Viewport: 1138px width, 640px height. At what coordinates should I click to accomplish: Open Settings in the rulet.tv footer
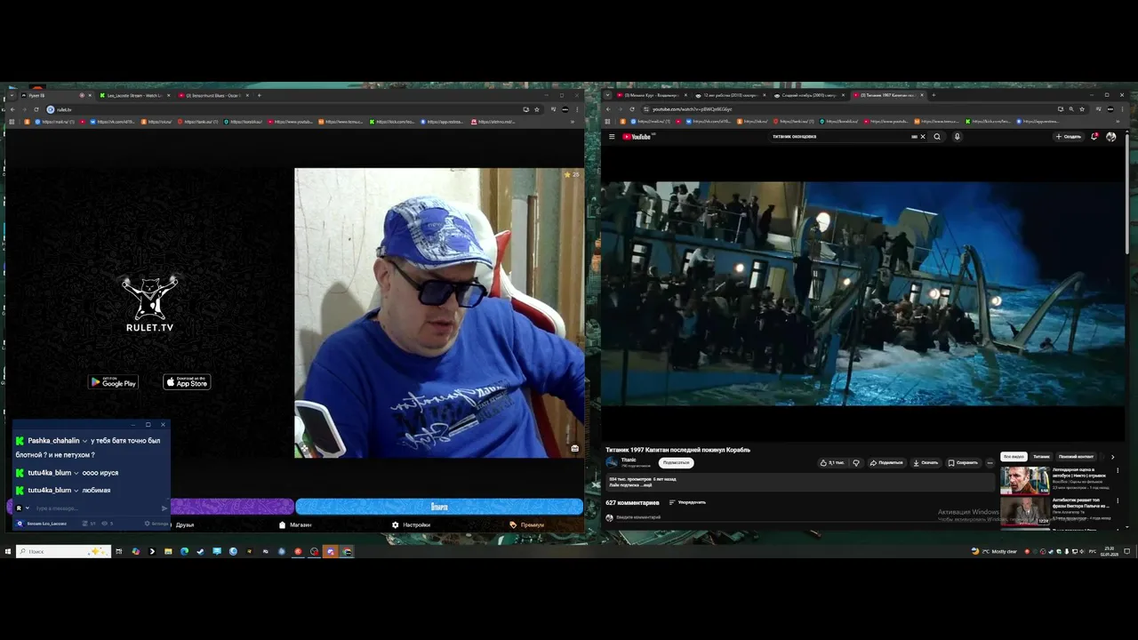pyautogui.click(x=411, y=524)
